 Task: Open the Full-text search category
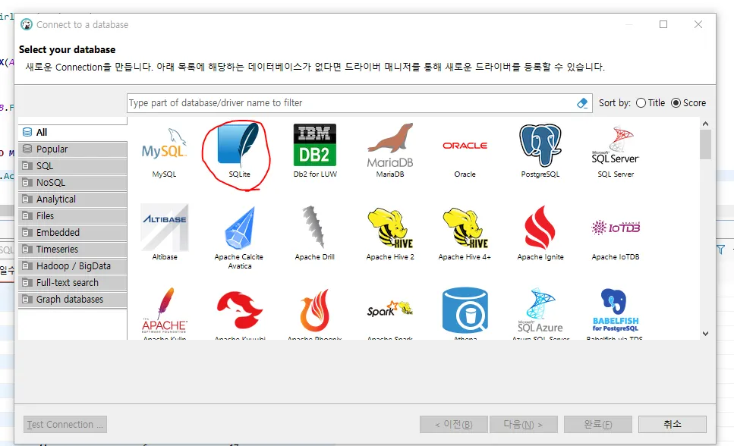[x=73, y=283]
